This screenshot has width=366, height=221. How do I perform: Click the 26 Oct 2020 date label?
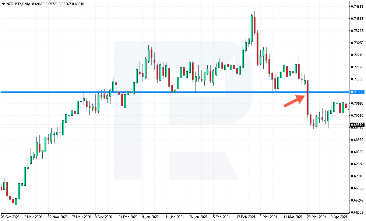pyautogui.click(x=10, y=217)
